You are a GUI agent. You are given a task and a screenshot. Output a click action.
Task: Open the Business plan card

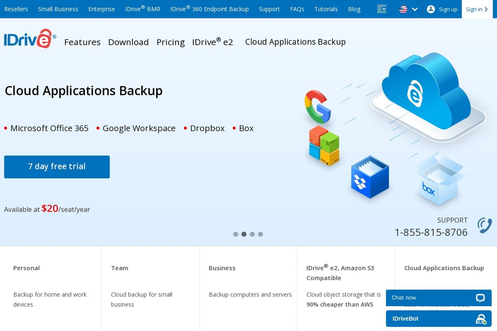click(222, 268)
